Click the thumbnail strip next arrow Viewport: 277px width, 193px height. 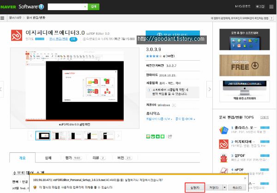[x=118, y=136]
